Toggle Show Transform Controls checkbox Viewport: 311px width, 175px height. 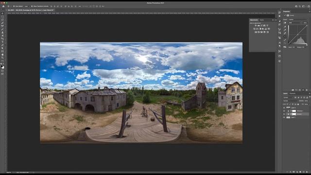[x=32, y=6]
